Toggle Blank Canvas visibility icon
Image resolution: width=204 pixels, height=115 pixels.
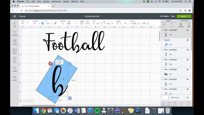pos(188,97)
